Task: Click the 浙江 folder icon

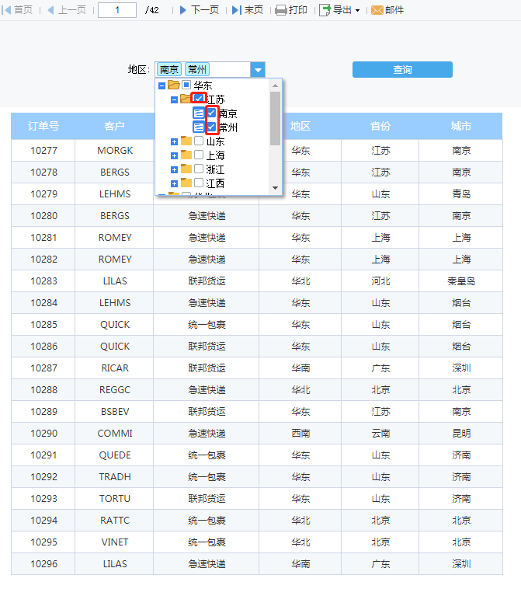Action: click(x=186, y=169)
